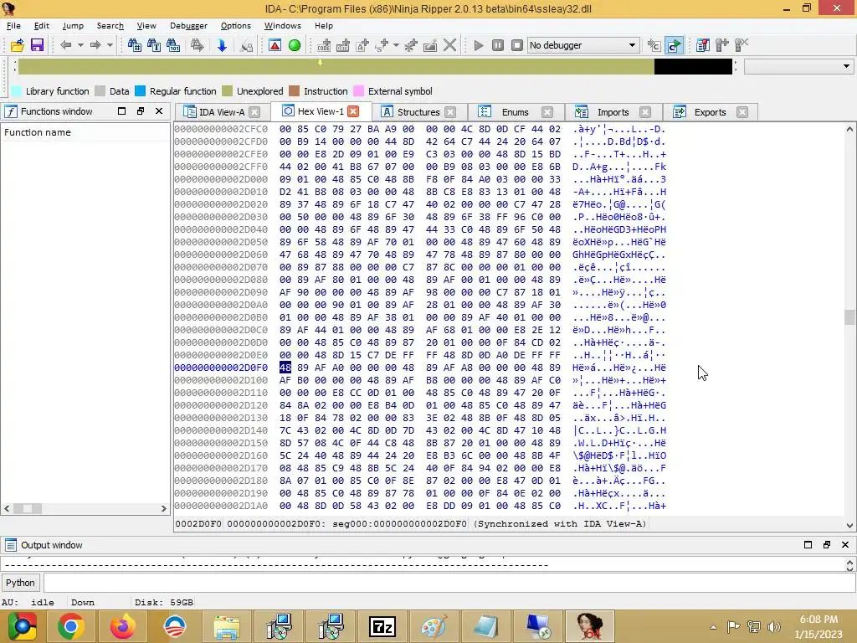Close the Functions window panel
Viewport: 857px width, 643px height.
[159, 111]
